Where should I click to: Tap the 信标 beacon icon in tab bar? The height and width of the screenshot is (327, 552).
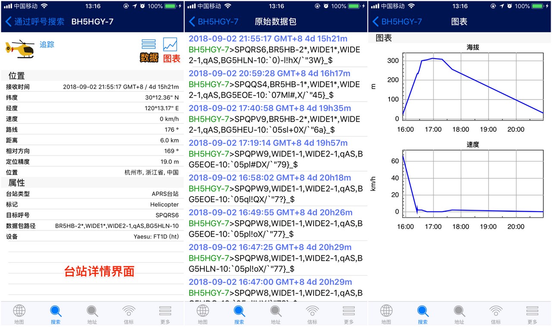click(128, 312)
